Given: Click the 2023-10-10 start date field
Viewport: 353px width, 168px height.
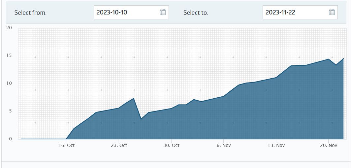Looking at the screenshot, I should (x=131, y=12).
